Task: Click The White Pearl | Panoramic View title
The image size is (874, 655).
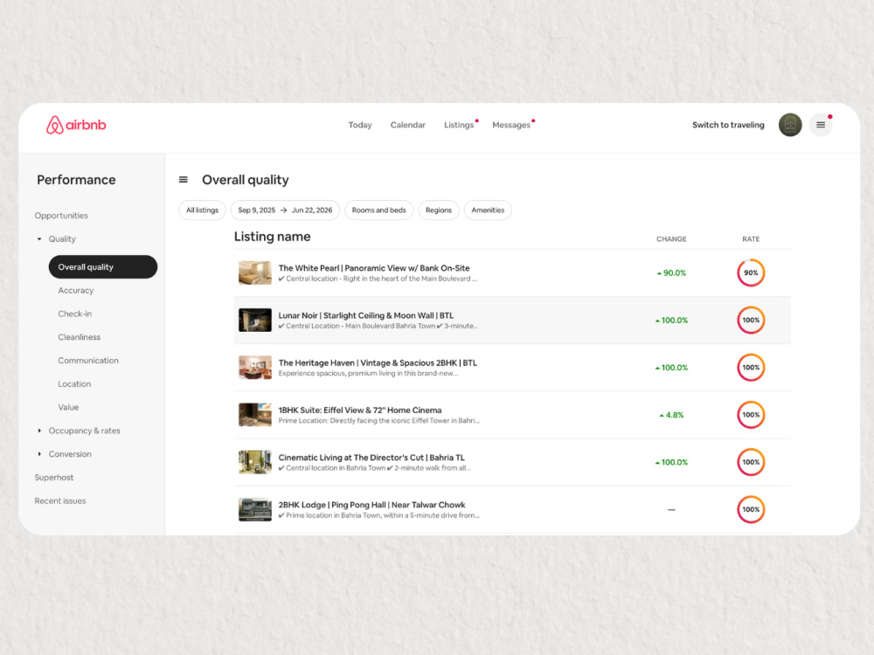Action: 374,268
